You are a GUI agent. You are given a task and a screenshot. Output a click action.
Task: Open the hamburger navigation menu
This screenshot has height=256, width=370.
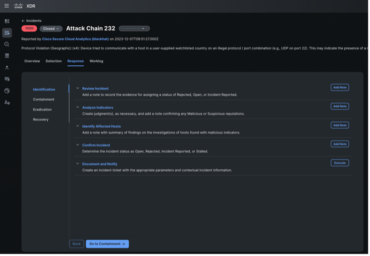7,6
